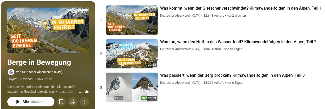Image resolution: width=325 pixels, height=109 pixels.
Task: Open title 'Was passiert, wenn der Berg bröckelt?'
Action: coord(196,75)
